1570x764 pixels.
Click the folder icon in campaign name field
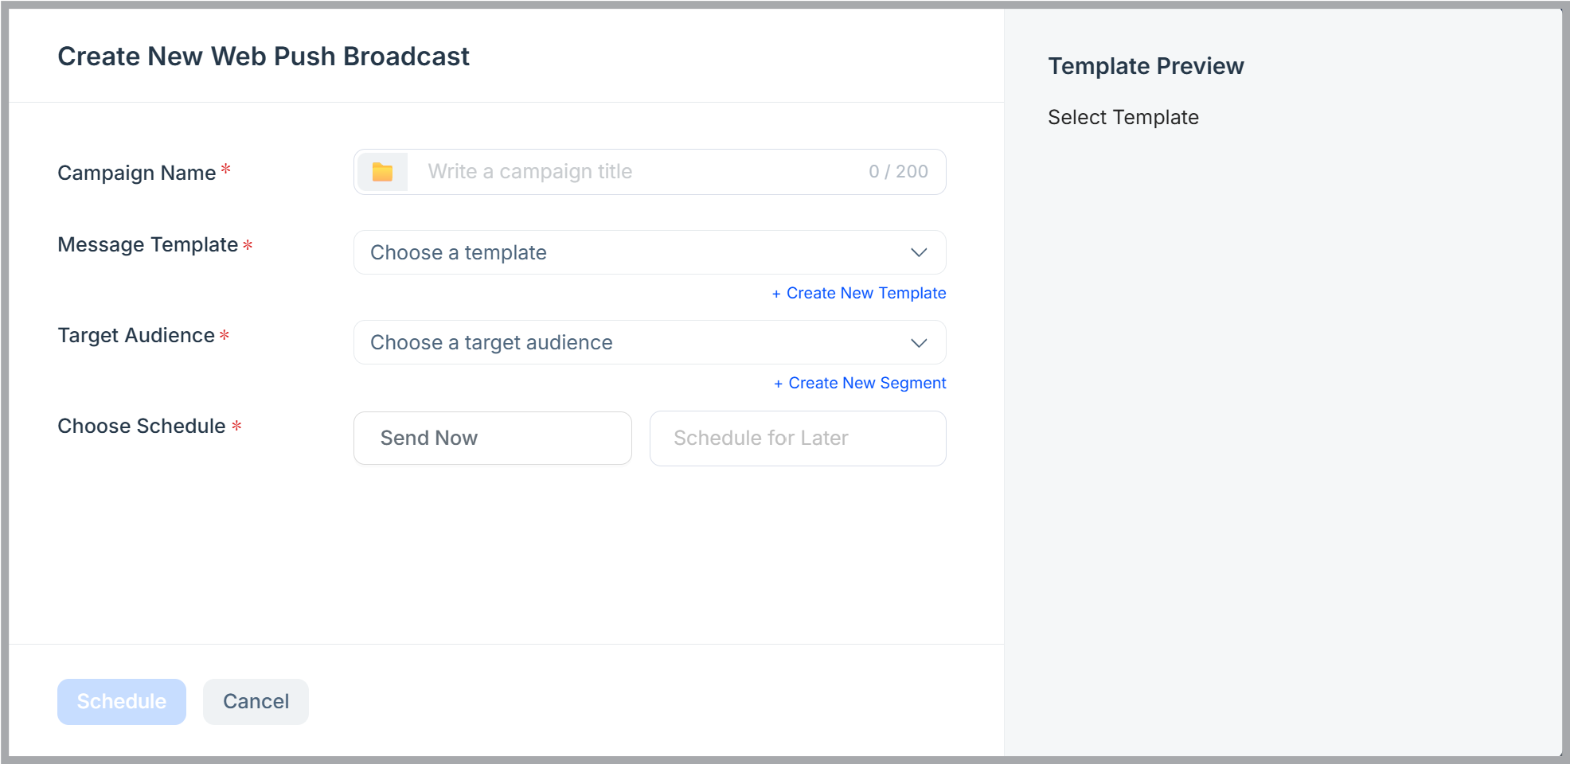pos(383,171)
